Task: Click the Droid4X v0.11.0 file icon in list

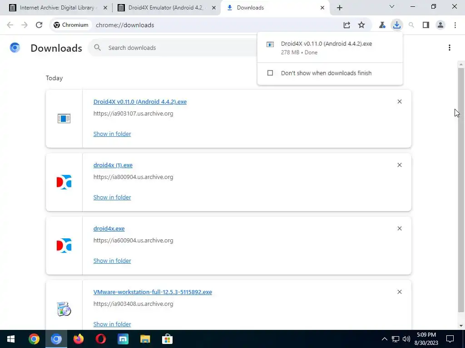Action: 64,118
